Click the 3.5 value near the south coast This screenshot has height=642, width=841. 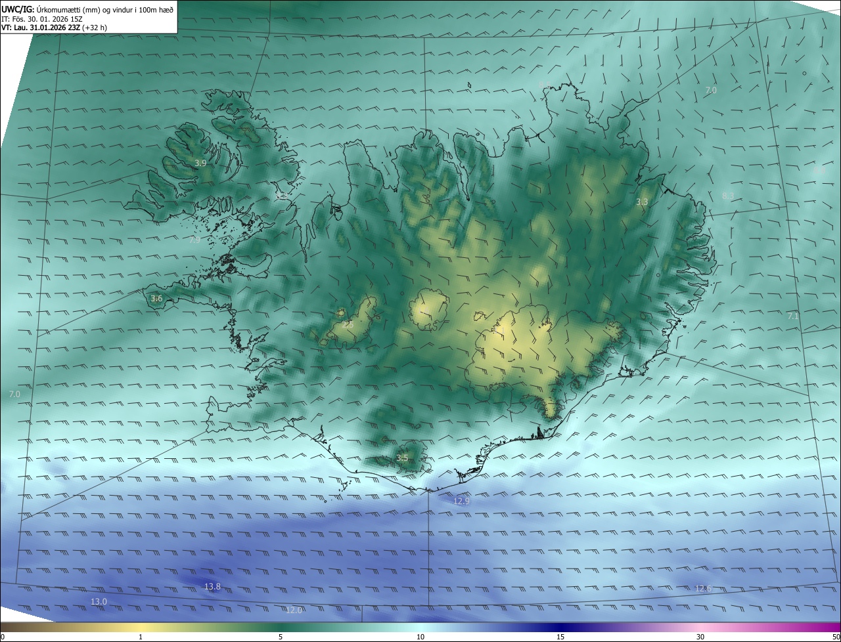pos(402,458)
